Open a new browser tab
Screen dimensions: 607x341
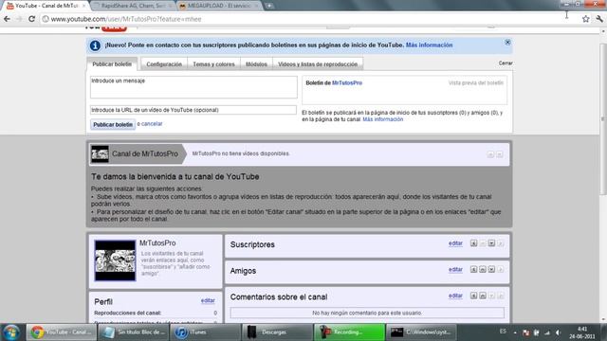coord(269,6)
